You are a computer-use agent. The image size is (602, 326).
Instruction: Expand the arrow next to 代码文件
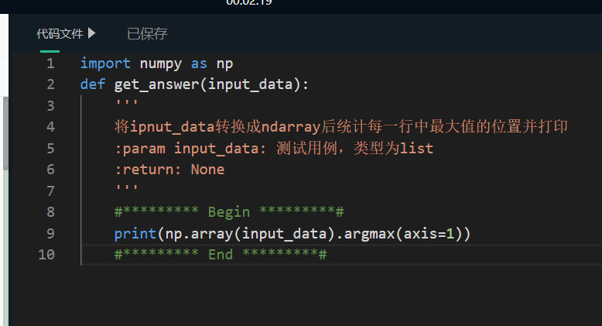pos(91,33)
